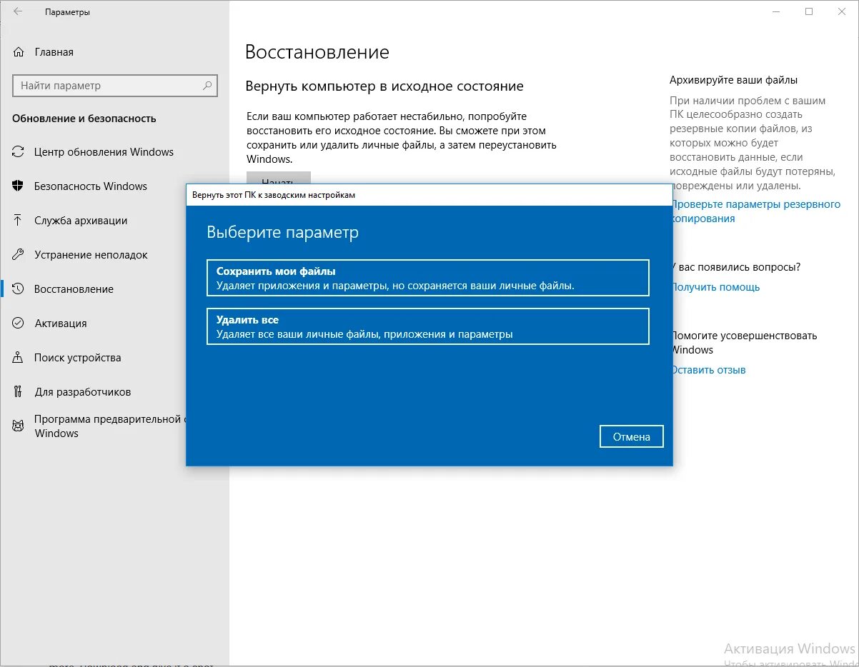
Task: Open Проверьте параметры резервного копирования link
Action: (x=755, y=211)
